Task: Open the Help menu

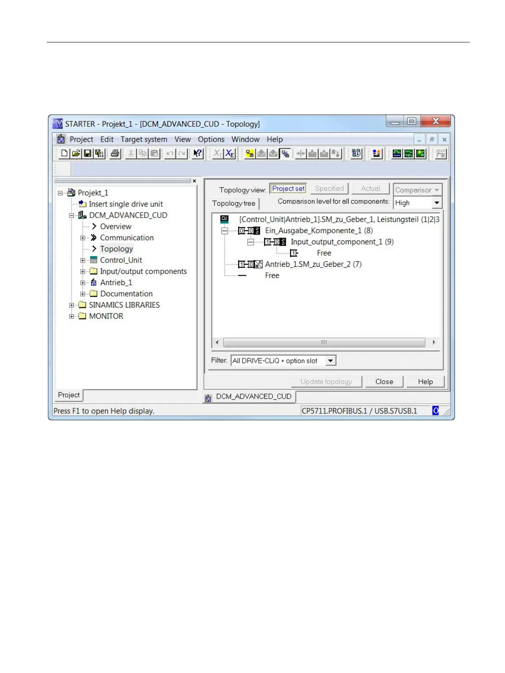Action: pyautogui.click(x=275, y=139)
